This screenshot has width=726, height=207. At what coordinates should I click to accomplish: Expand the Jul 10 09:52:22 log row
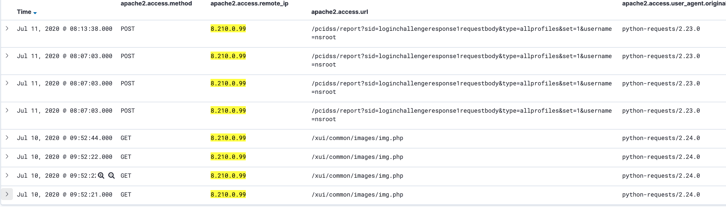pos(7,156)
